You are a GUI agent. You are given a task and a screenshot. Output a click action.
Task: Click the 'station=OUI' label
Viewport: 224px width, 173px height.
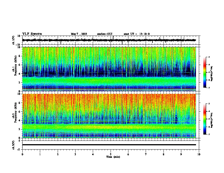point(105,34)
